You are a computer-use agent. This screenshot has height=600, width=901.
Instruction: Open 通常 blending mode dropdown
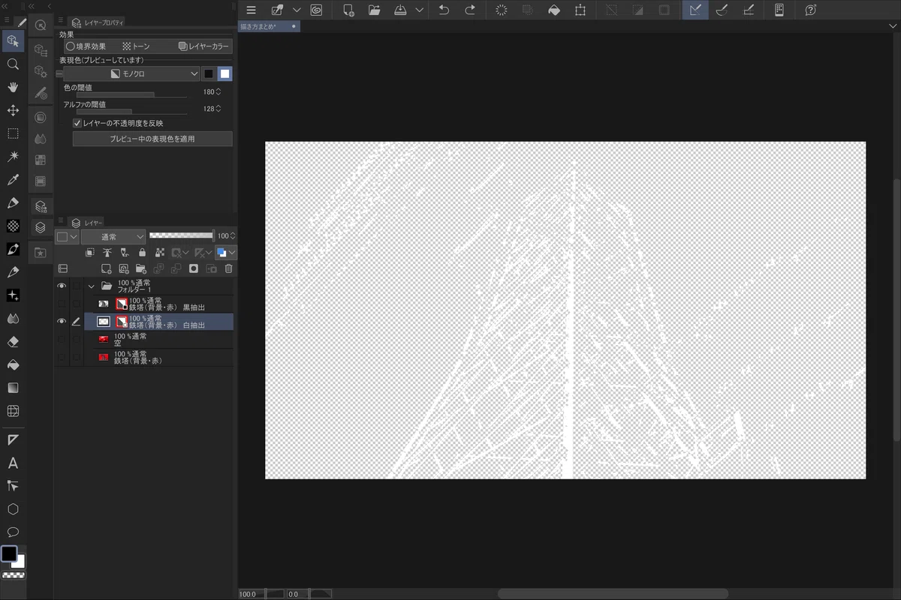pos(113,236)
